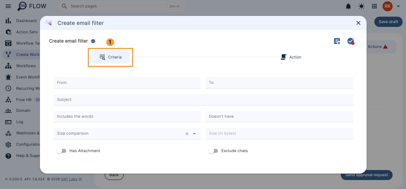Screen dimensions: 406x189
Task: Click the Configuration gear icon
Action: [8, 144]
